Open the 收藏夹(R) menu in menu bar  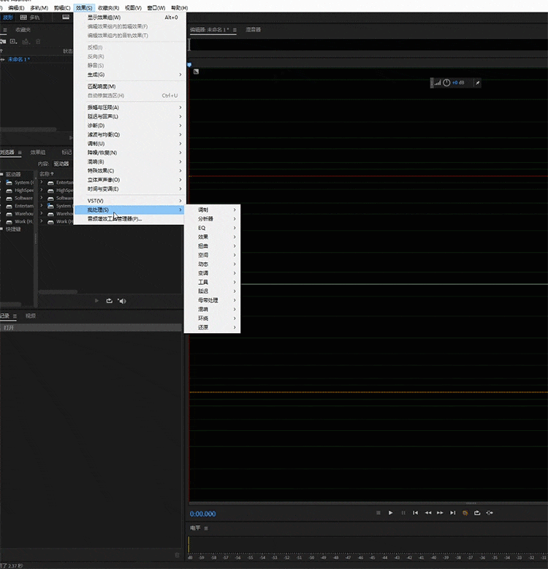(x=108, y=7)
